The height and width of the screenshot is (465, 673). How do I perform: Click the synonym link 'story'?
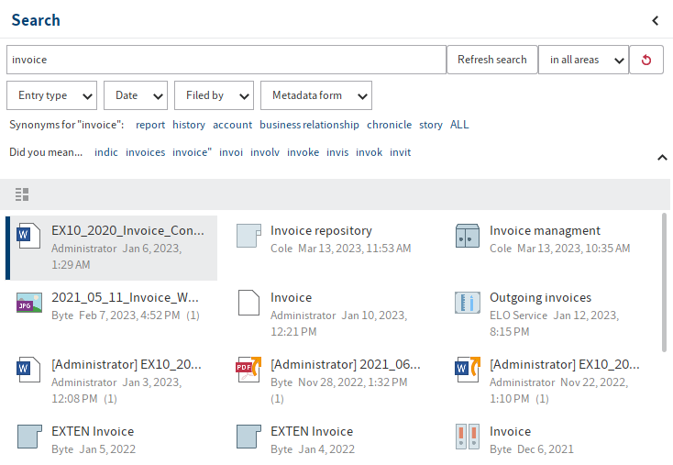pyautogui.click(x=431, y=125)
